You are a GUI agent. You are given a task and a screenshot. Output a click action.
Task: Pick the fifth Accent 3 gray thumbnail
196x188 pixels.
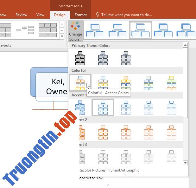[x=171, y=157]
